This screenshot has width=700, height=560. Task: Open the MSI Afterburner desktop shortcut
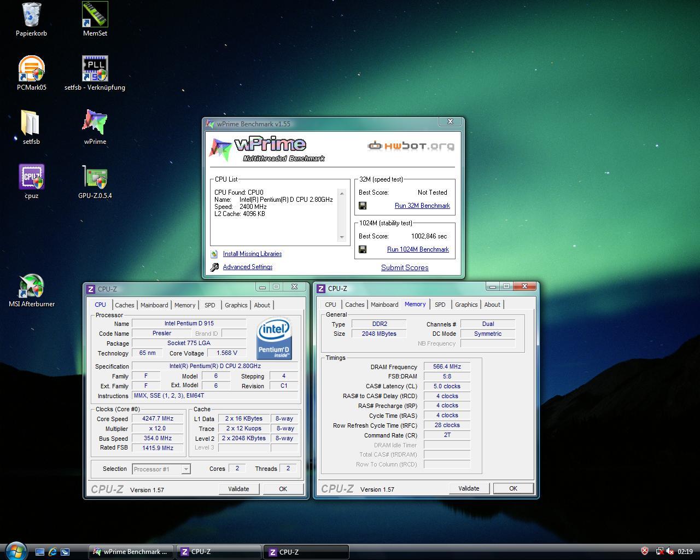coord(31,290)
